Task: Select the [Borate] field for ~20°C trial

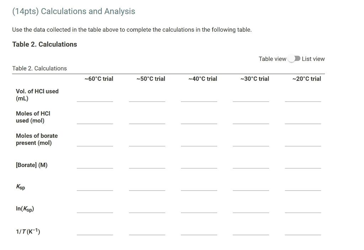Action: tap(303, 167)
